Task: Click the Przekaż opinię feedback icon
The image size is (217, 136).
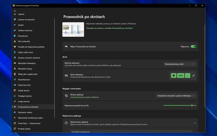Action: [15, 129]
